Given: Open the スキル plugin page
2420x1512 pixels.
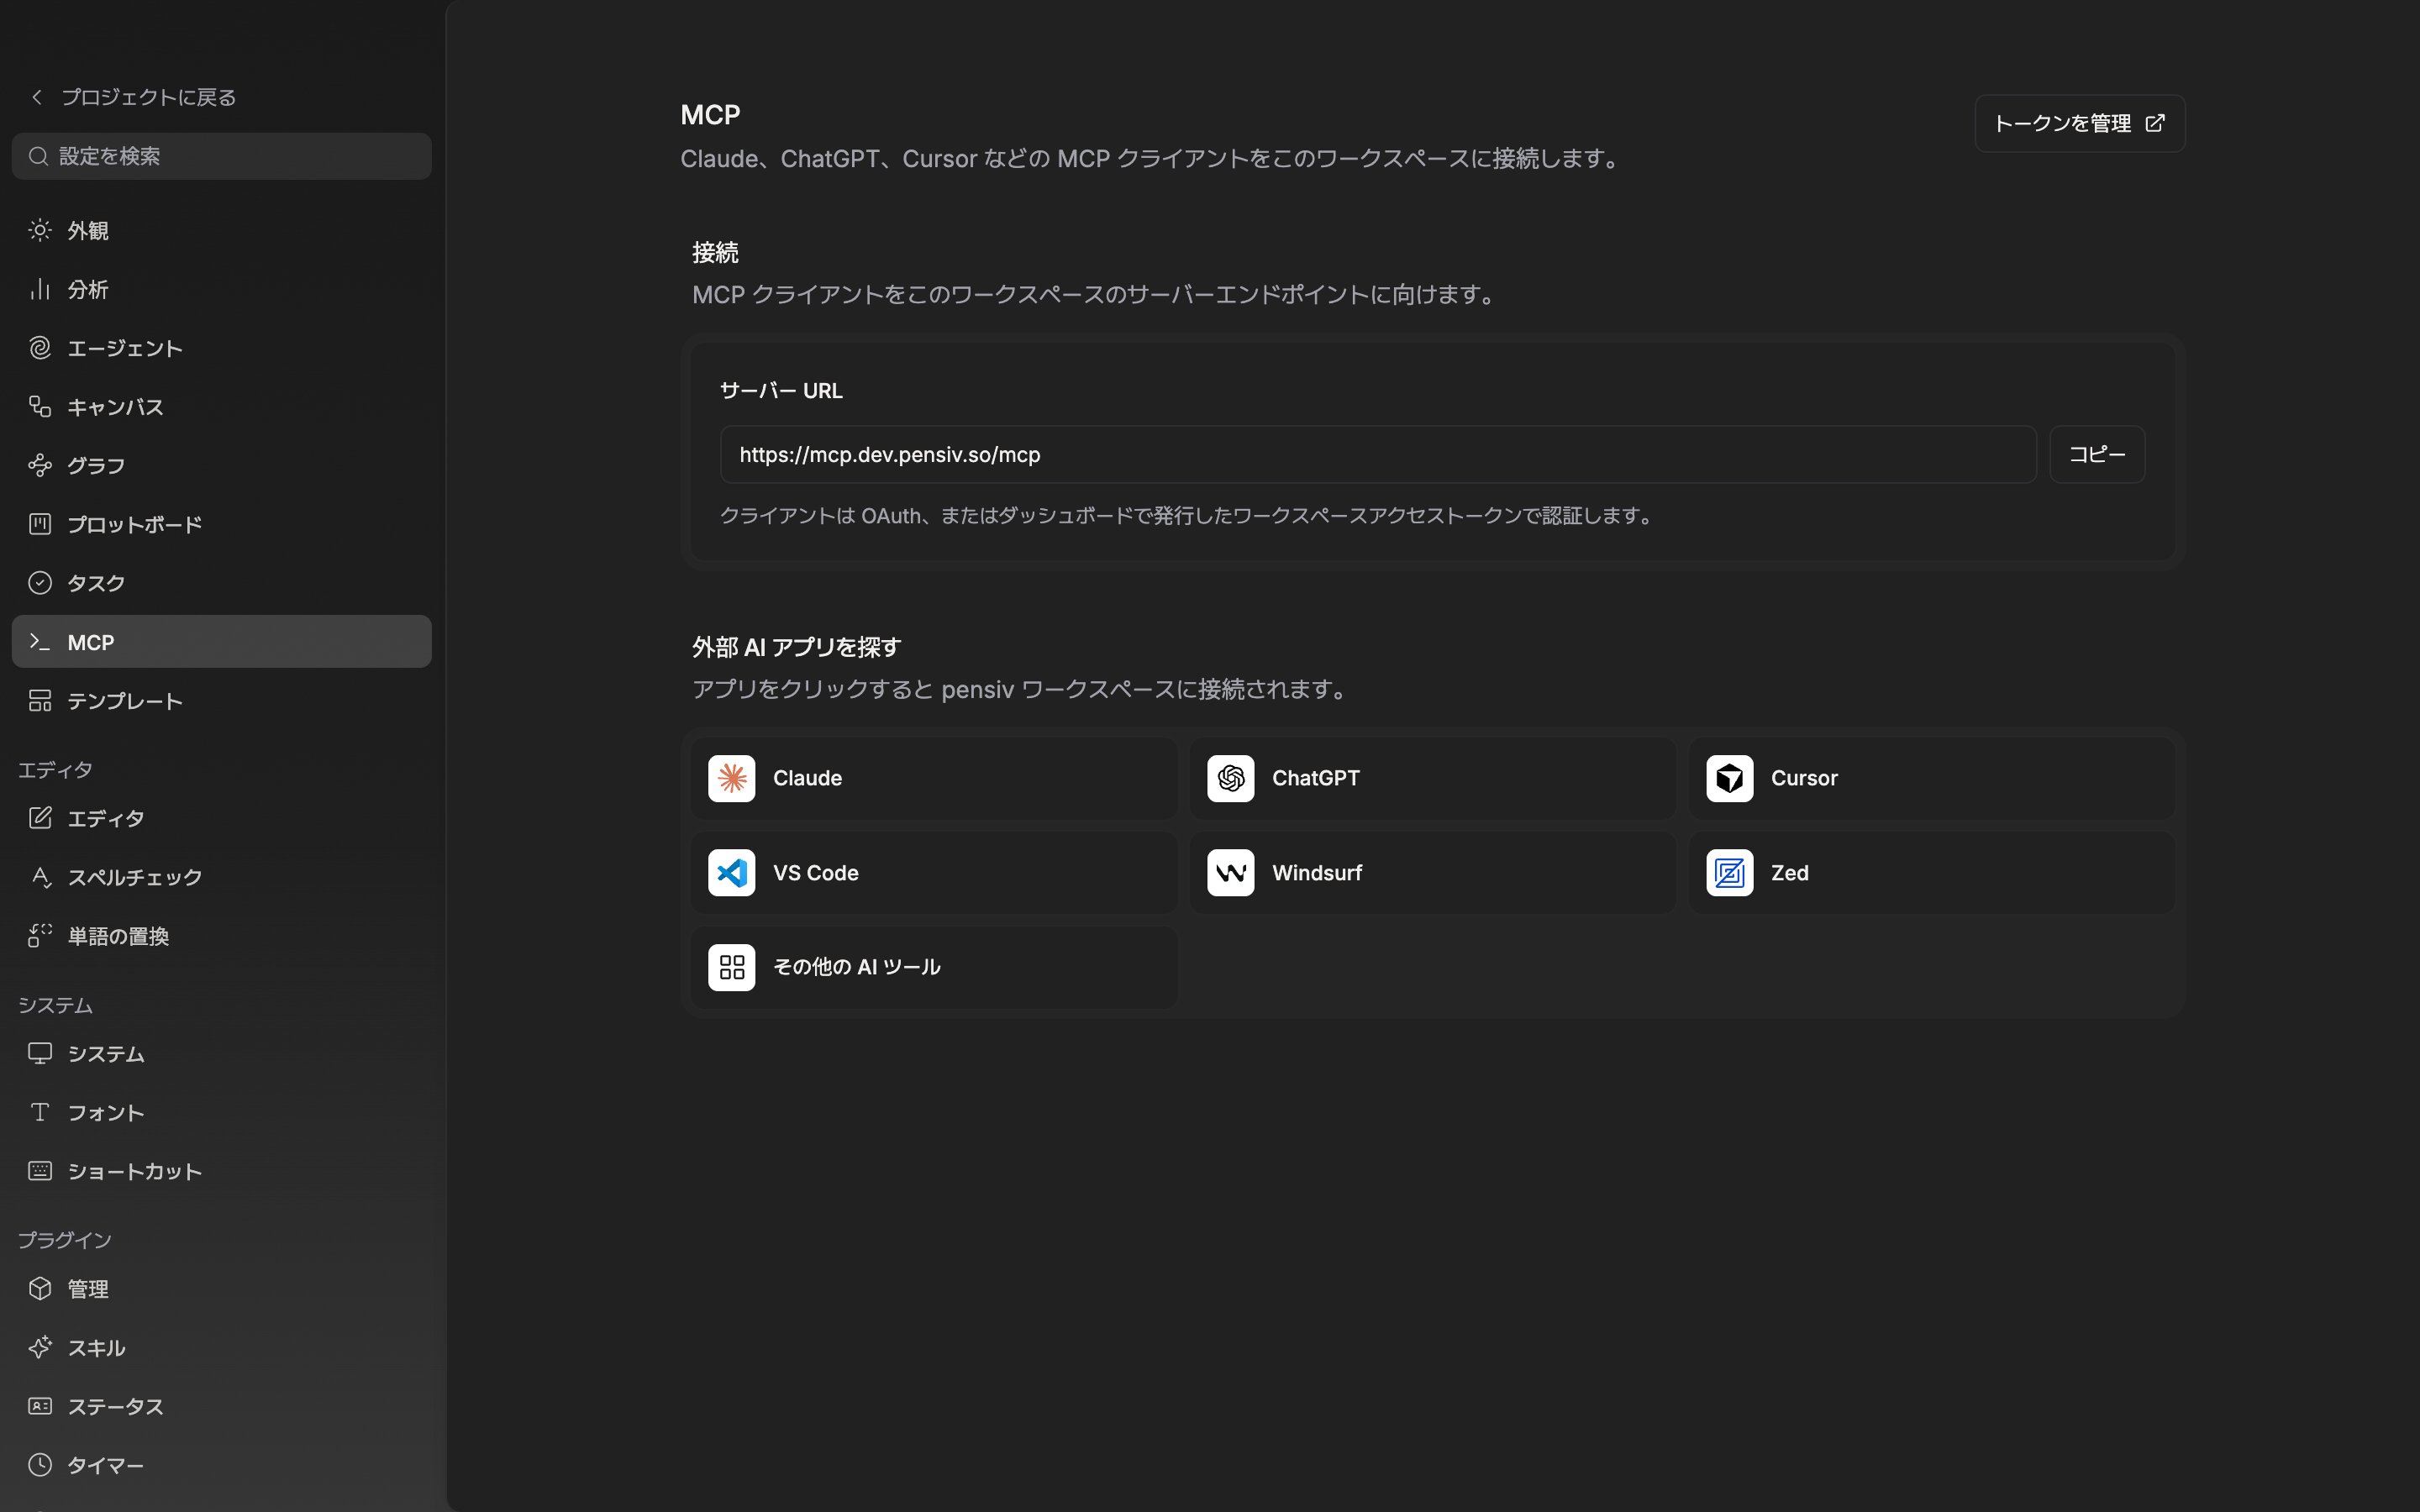Looking at the screenshot, I should tap(221, 1347).
